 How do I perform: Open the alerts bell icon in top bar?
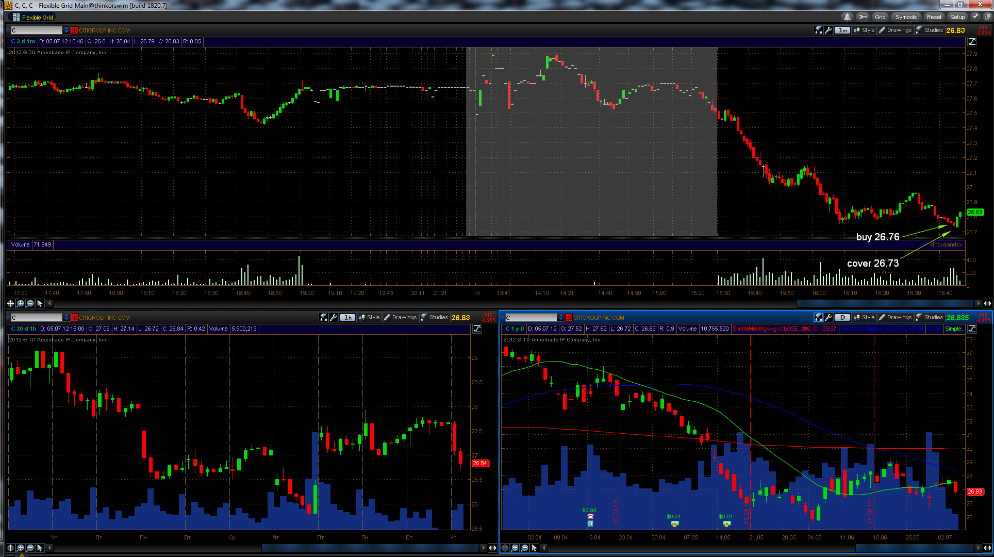tap(847, 17)
